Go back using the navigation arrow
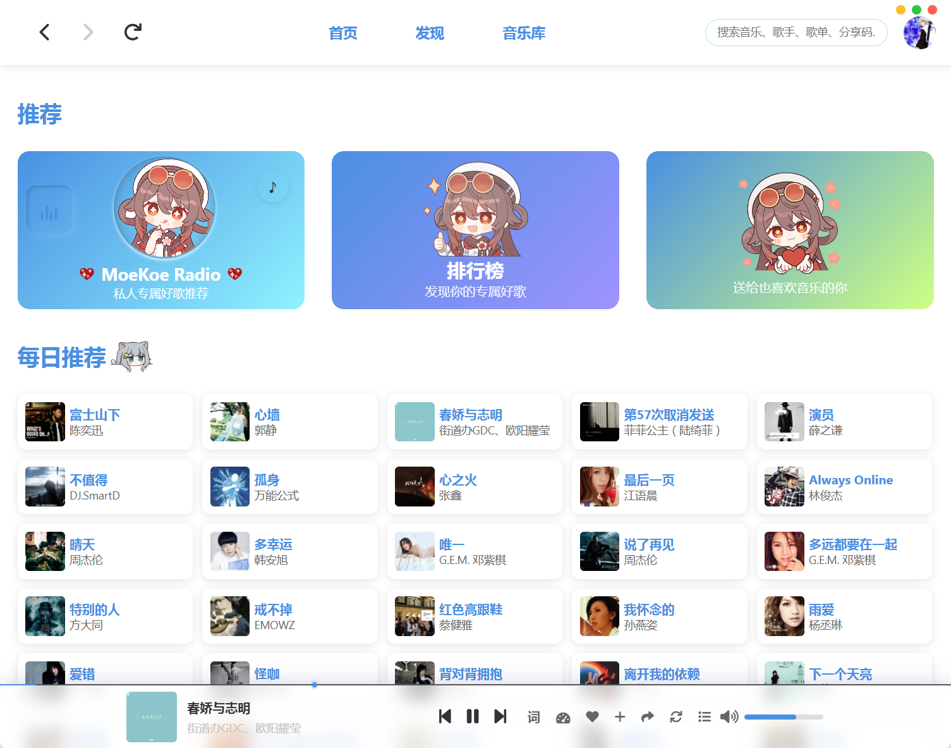951x748 pixels. click(44, 32)
